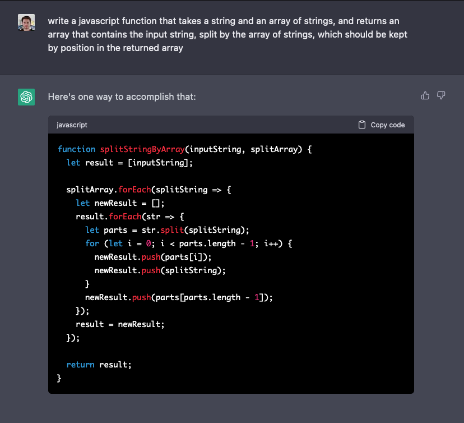Viewport: 464px width, 423px height.
Task: Click the thumbs up feedback icon
Action: pos(425,96)
